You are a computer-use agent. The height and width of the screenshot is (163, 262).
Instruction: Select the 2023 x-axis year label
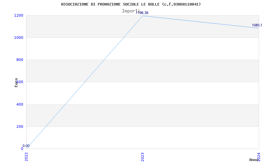(142, 157)
